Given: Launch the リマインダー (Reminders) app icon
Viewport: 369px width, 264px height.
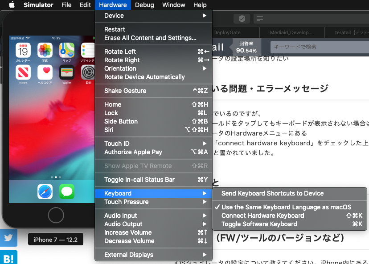Looking at the screenshot, I should (88, 50).
